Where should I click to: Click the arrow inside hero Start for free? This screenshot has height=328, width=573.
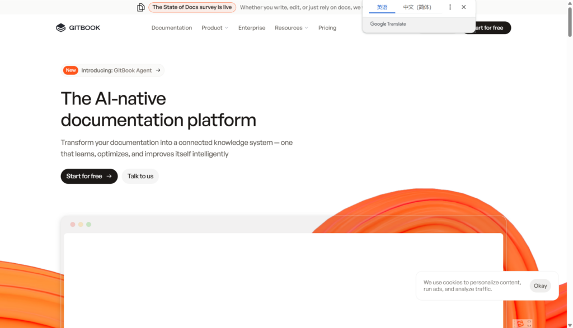(109, 177)
